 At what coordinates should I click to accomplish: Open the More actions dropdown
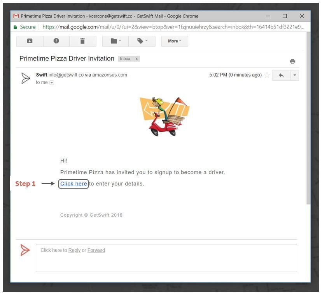(x=175, y=41)
